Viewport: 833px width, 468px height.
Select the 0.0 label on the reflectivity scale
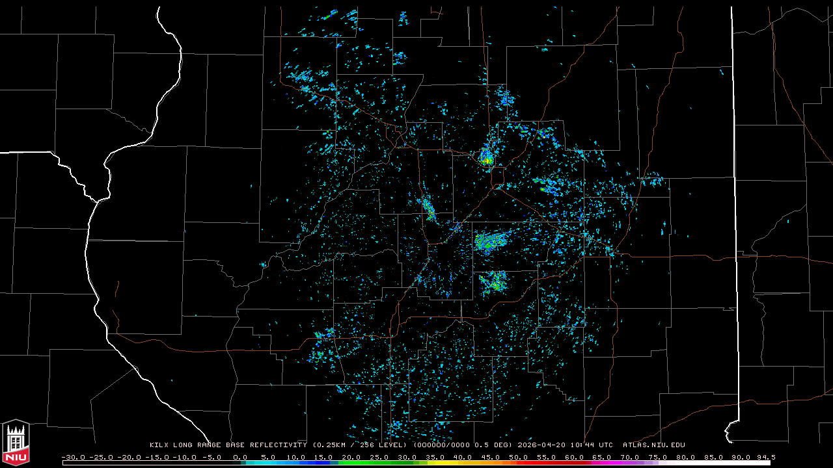[x=240, y=457]
